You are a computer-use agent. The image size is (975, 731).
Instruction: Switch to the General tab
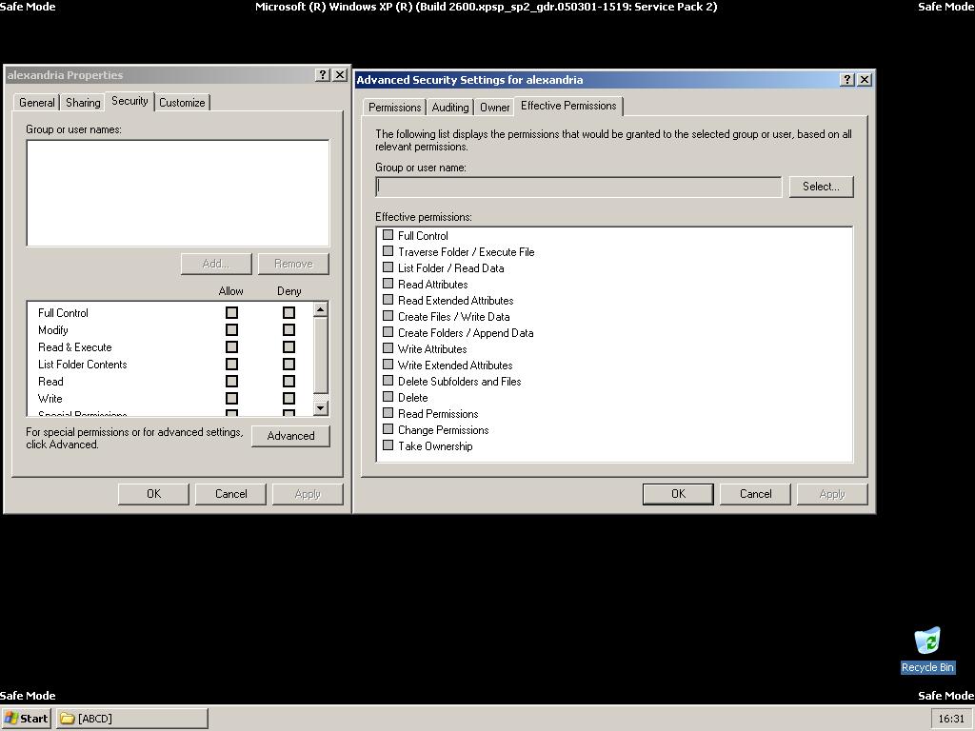pos(37,103)
